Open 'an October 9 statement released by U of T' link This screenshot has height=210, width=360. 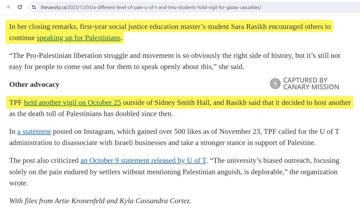pos(143,160)
